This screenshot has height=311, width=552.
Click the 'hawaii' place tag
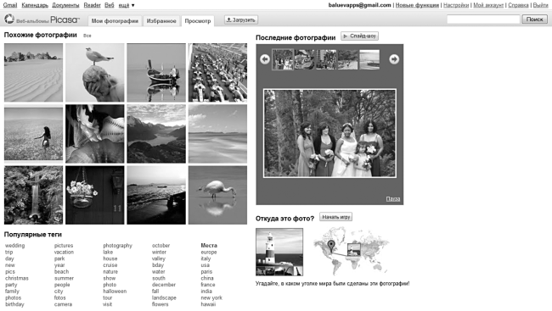point(208,304)
